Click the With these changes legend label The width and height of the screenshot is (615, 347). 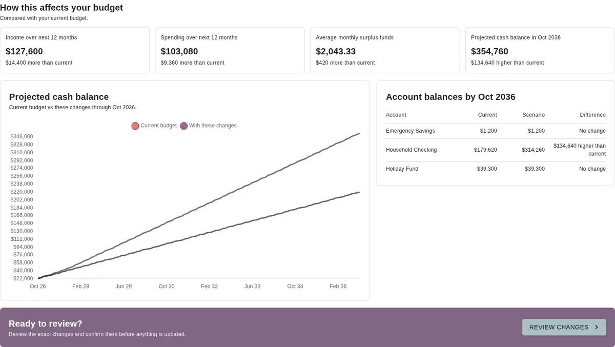[213, 126]
